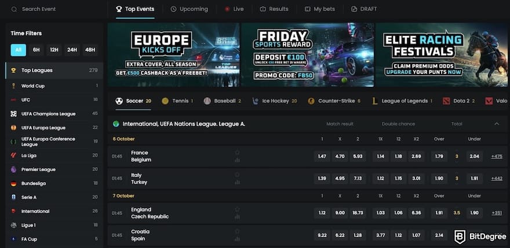
Task: Click the Counter-Strike game icon
Action: [x=311, y=101]
